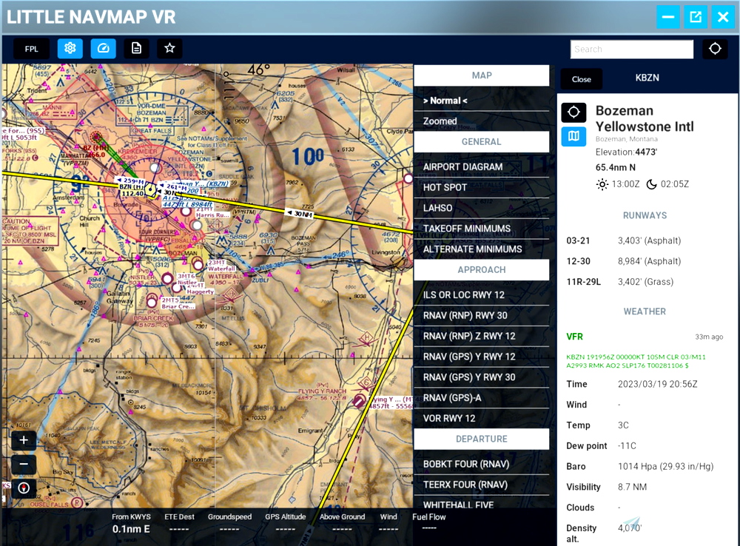Click the blue map icon in KBZN panel

click(573, 137)
